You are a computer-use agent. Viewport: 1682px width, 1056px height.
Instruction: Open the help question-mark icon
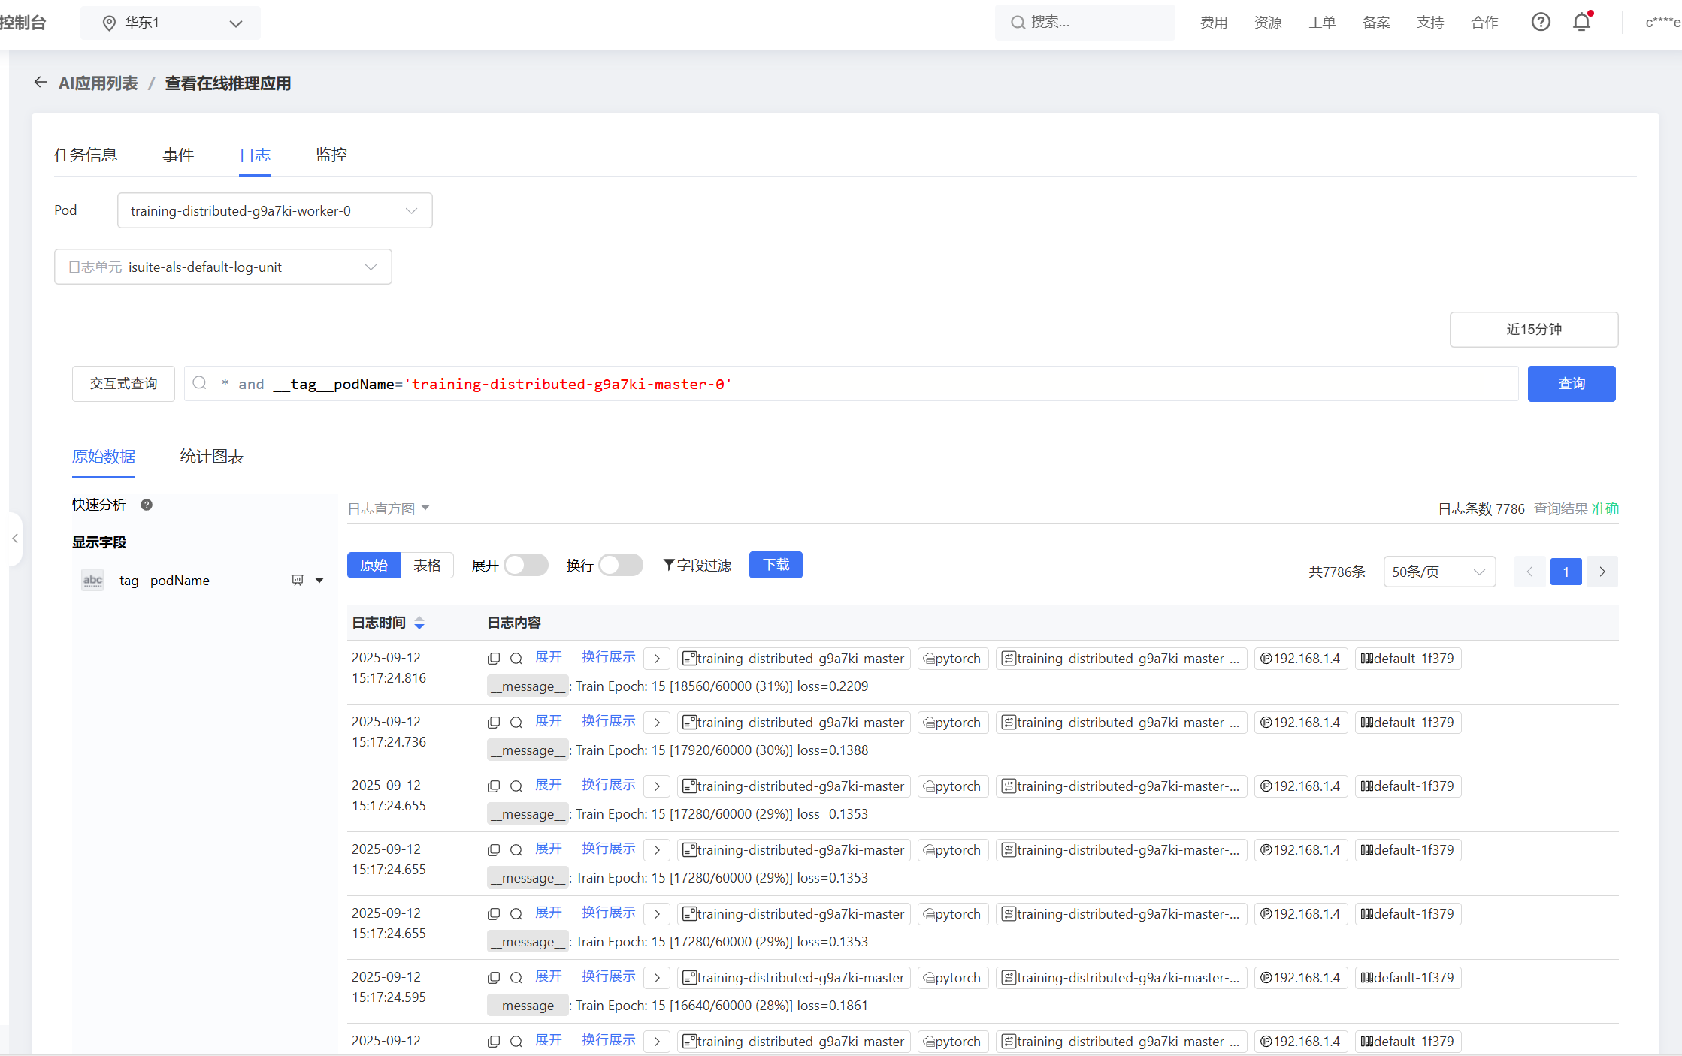[1541, 23]
